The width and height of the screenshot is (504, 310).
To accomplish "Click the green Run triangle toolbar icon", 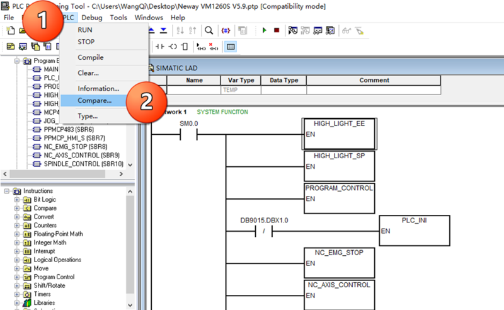I will pyautogui.click(x=264, y=30).
